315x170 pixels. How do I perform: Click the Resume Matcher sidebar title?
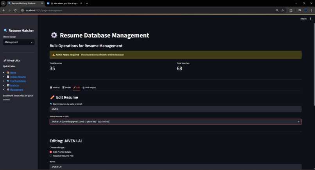(21, 30)
